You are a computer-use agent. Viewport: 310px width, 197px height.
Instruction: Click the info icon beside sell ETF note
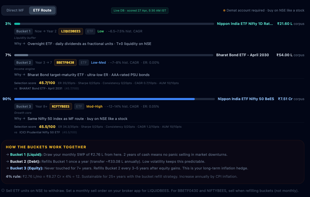3,191
